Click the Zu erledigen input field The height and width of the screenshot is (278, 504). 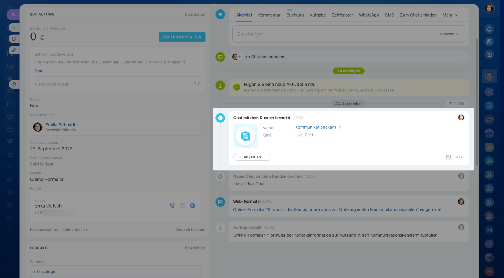point(335,34)
